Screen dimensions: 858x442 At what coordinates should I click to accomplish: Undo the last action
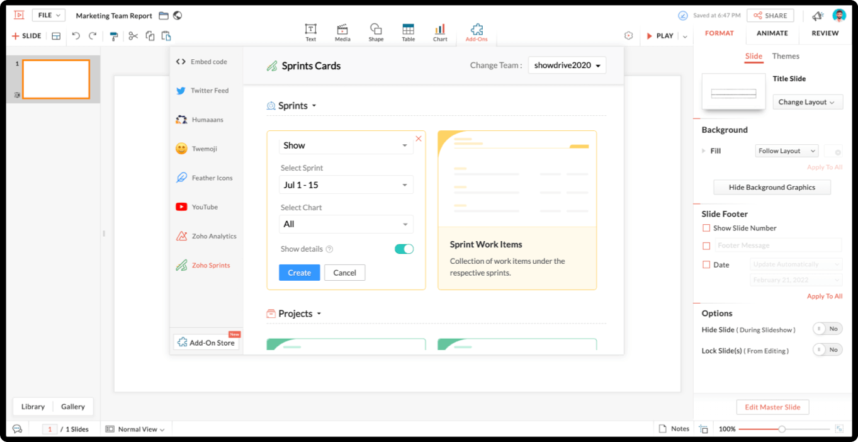coord(76,36)
